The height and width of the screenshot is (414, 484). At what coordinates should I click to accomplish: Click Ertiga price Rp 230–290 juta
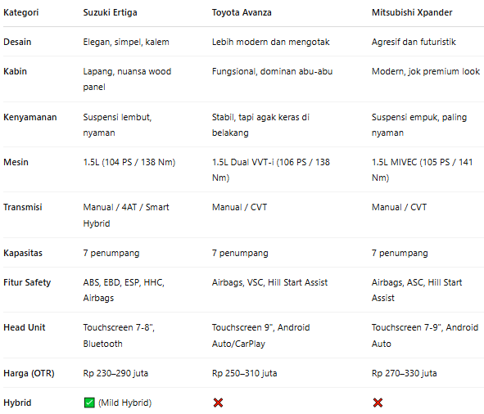tap(115, 373)
